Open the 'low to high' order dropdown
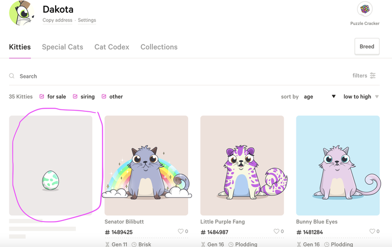This screenshot has height=247, width=392. (x=361, y=96)
